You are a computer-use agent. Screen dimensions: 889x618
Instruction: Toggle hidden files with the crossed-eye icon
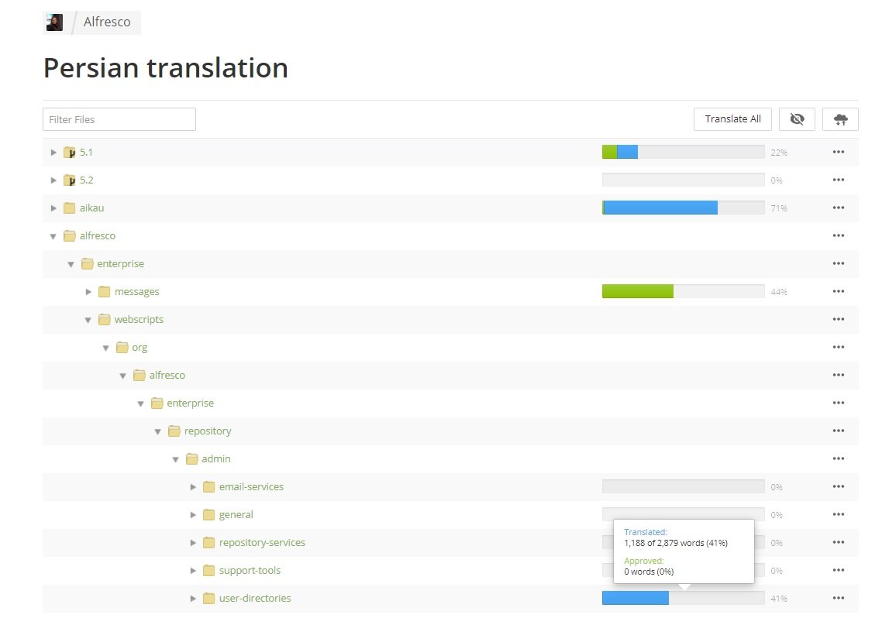(x=797, y=119)
